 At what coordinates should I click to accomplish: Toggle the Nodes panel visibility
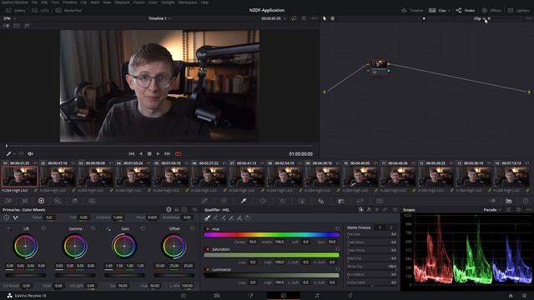(x=466, y=11)
